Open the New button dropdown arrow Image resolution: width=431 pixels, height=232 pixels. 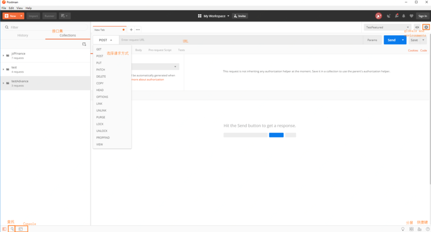21,16
